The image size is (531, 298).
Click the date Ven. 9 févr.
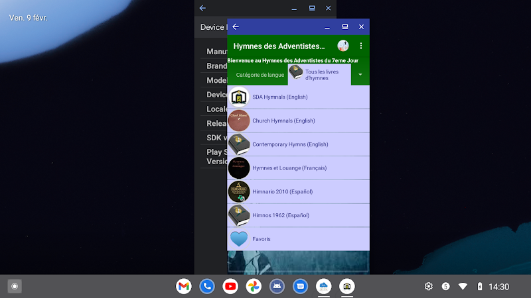(x=28, y=18)
